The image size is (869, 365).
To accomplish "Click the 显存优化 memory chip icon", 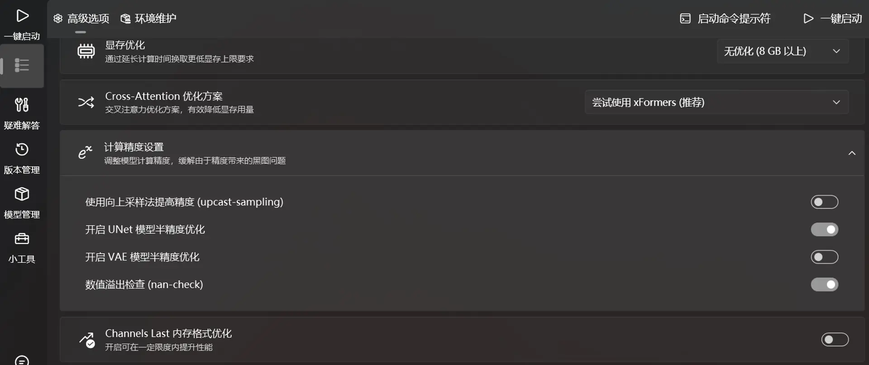I will pos(86,51).
